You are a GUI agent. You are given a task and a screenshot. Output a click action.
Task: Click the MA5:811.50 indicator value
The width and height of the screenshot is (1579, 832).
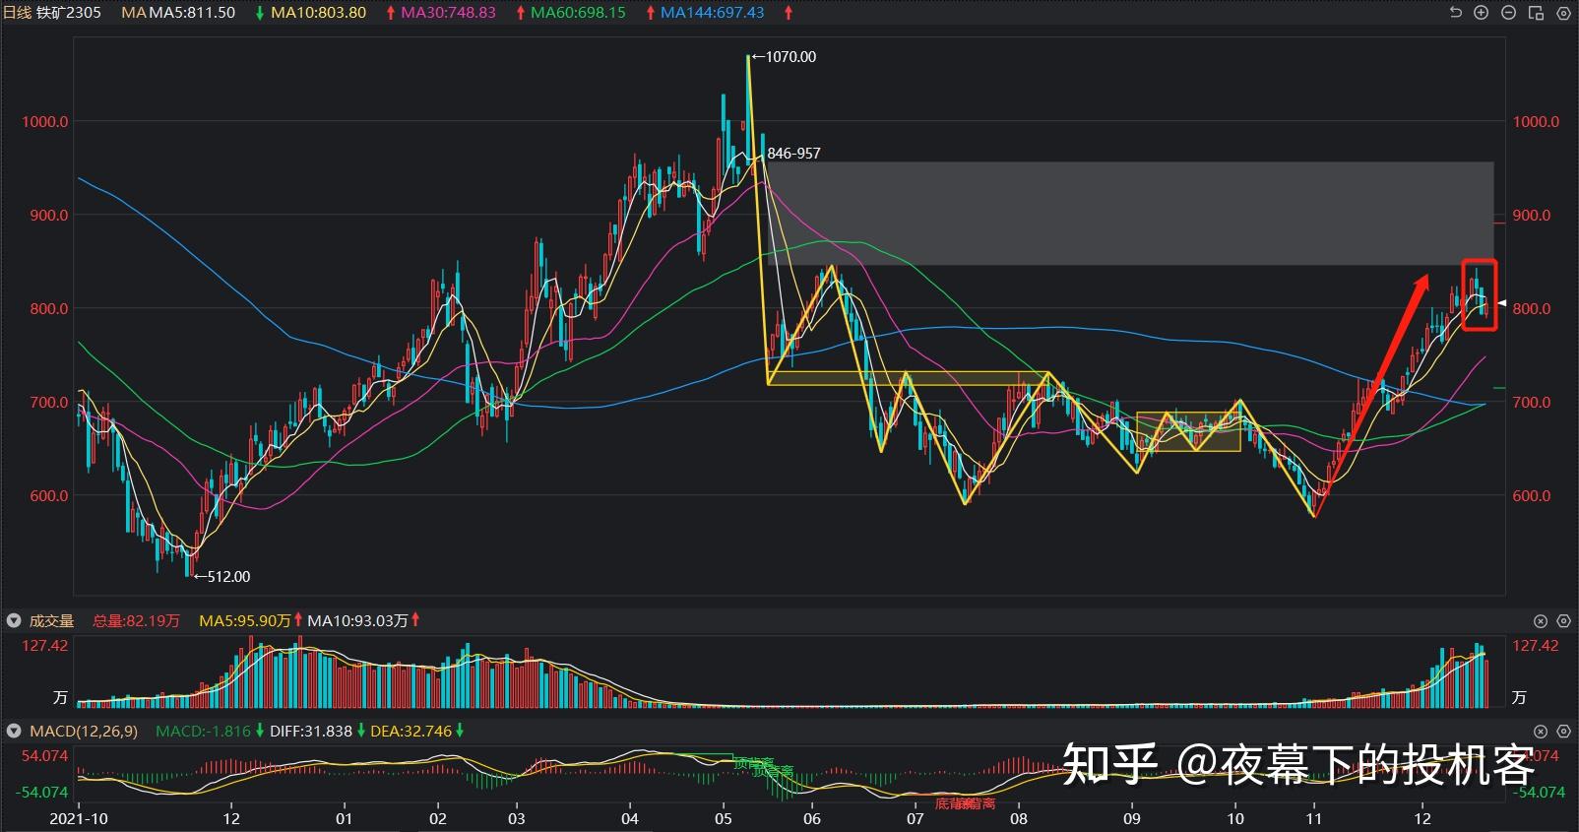click(x=192, y=13)
